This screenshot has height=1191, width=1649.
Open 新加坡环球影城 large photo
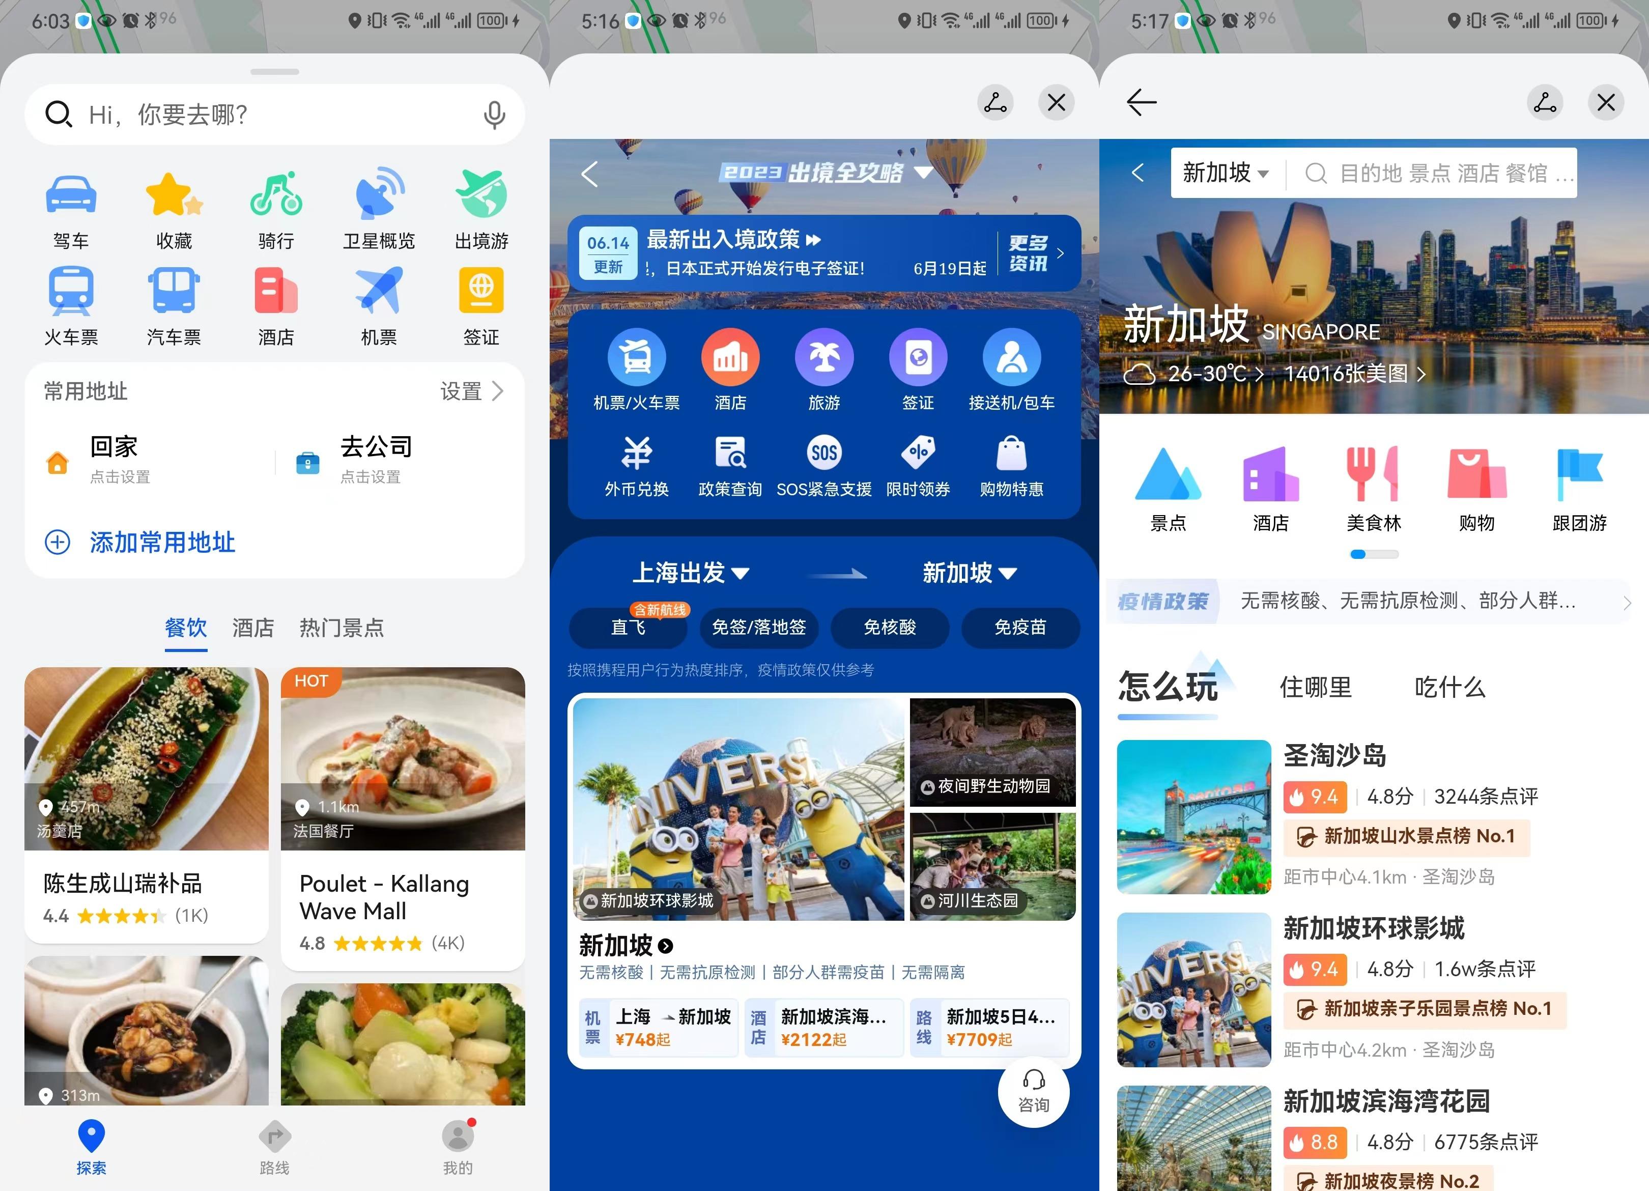[738, 809]
